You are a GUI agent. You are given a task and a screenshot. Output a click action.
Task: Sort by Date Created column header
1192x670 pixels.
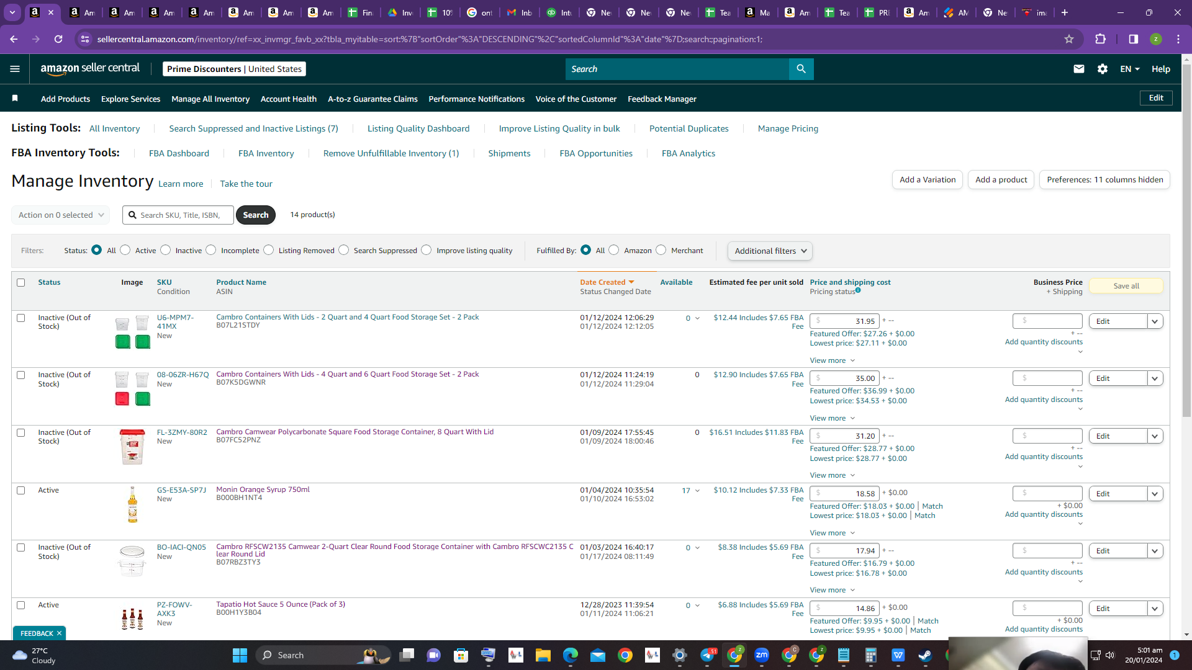click(607, 282)
